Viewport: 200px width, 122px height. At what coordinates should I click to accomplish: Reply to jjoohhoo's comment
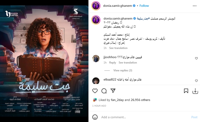click(x=113, y=63)
